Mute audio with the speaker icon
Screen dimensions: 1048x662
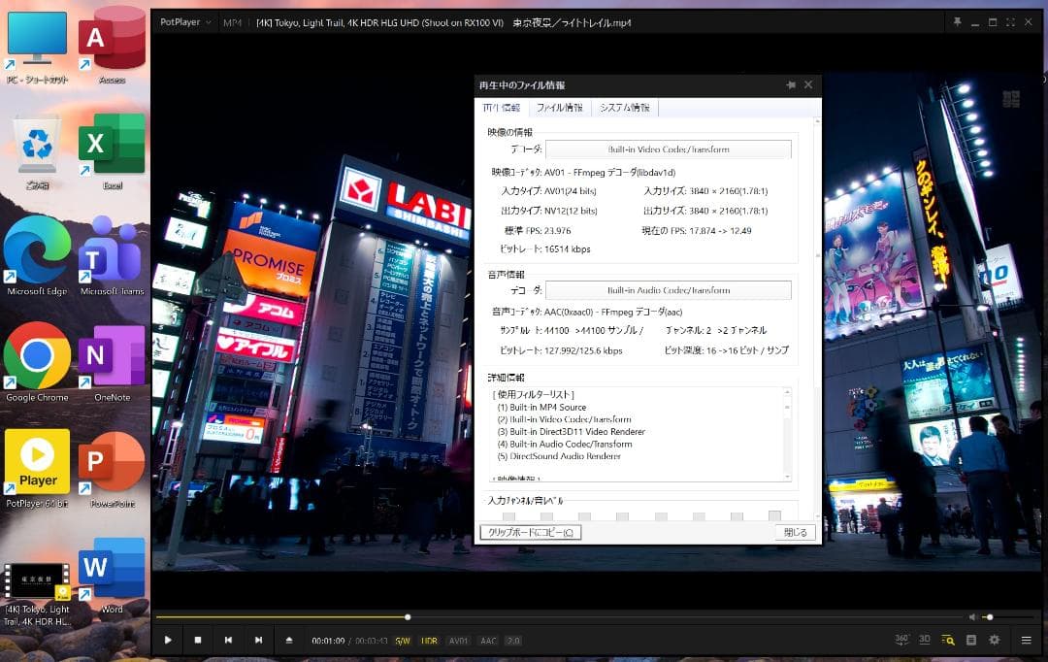pyautogui.click(x=972, y=616)
